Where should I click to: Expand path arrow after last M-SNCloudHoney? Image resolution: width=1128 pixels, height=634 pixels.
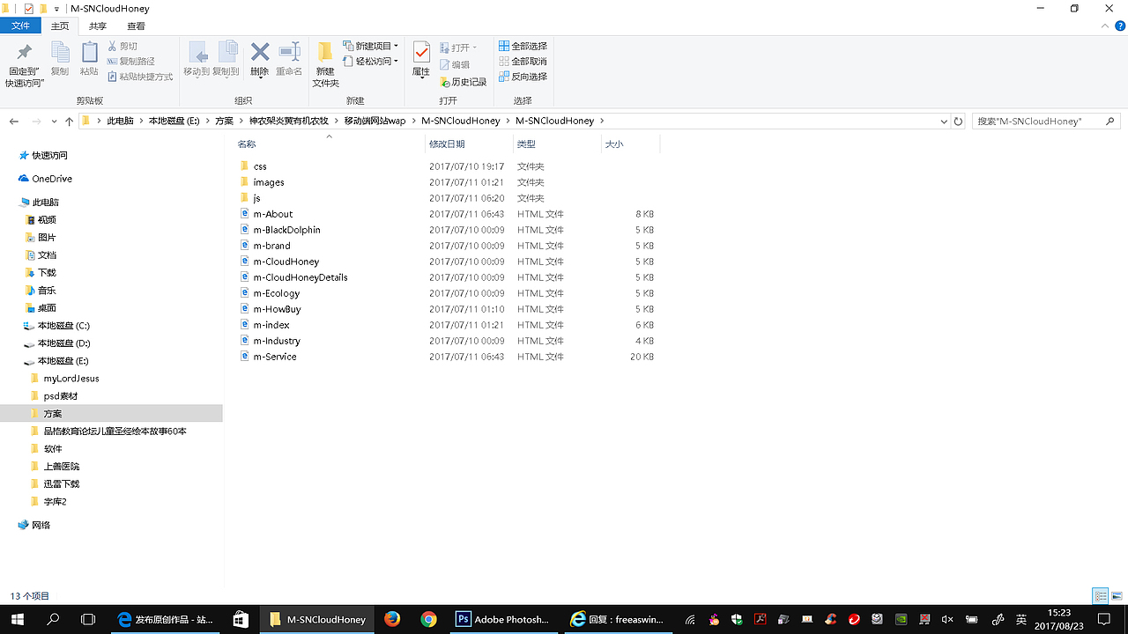602,121
